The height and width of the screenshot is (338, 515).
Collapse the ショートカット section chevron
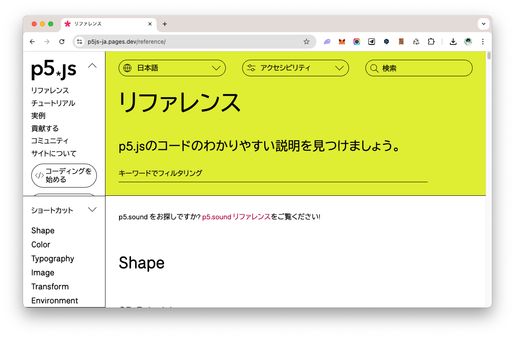pos(93,210)
